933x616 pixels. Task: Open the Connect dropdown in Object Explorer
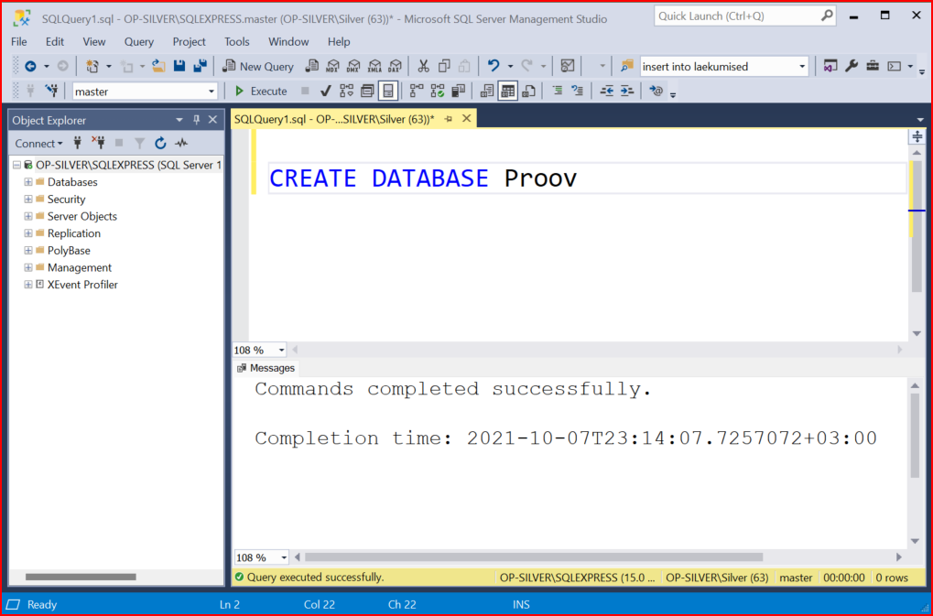point(38,144)
